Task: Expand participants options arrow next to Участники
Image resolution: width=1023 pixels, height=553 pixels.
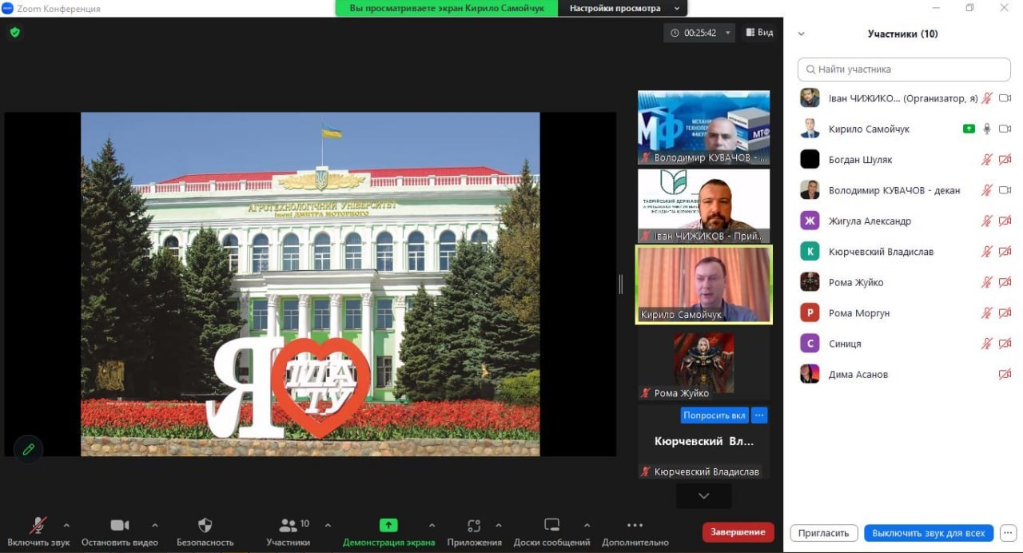Action: pyautogui.click(x=328, y=526)
